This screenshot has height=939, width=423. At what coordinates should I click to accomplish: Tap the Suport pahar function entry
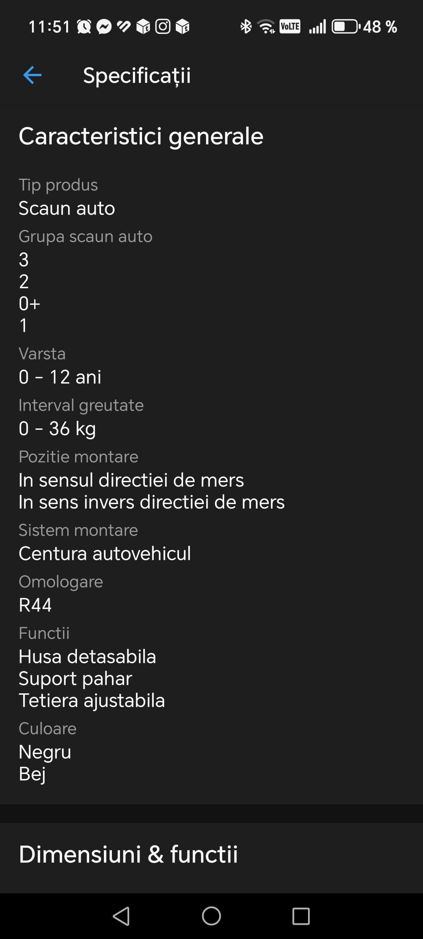pos(75,679)
